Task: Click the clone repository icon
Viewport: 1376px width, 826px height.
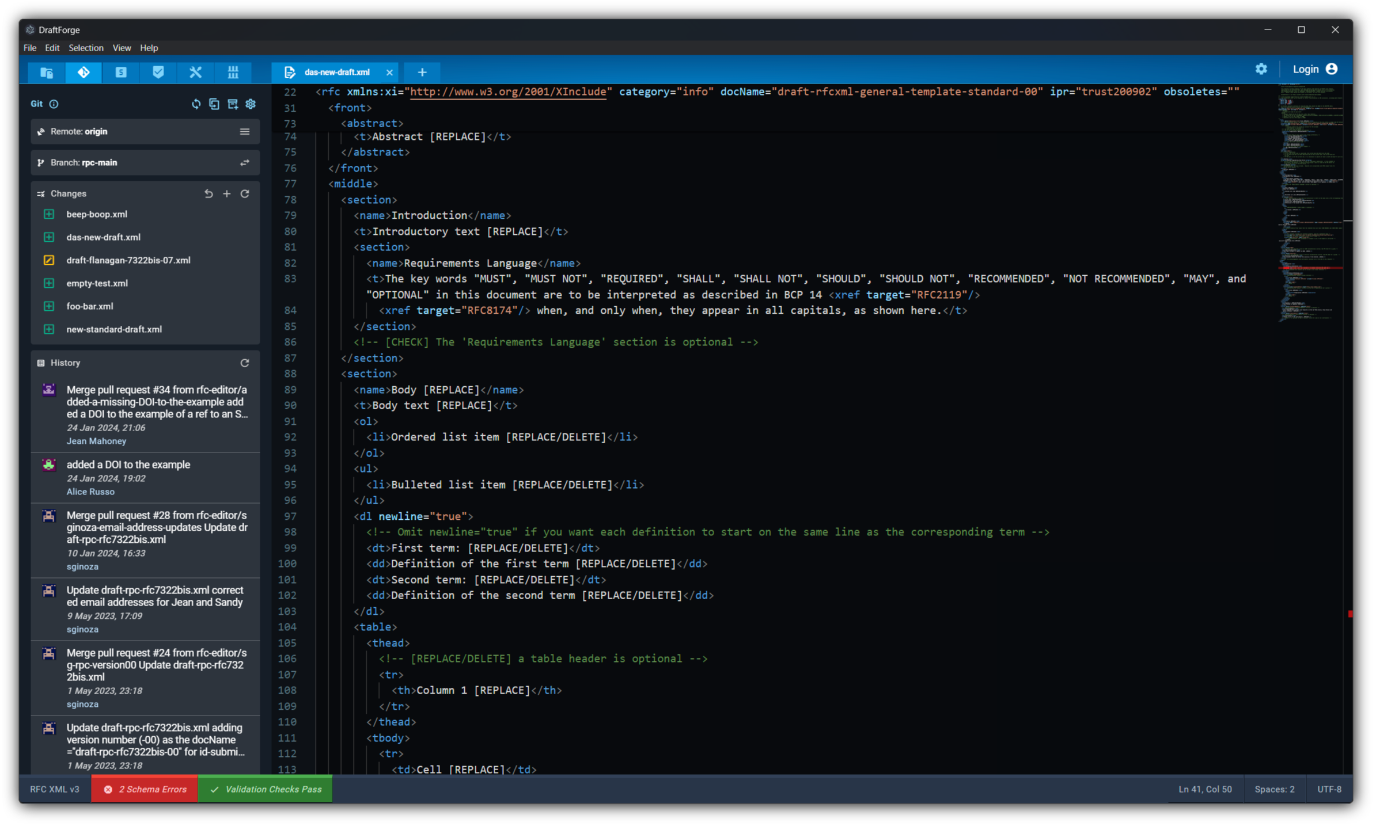Action: pyautogui.click(x=214, y=104)
